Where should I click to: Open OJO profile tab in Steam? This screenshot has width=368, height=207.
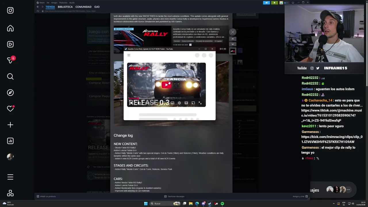97,7
